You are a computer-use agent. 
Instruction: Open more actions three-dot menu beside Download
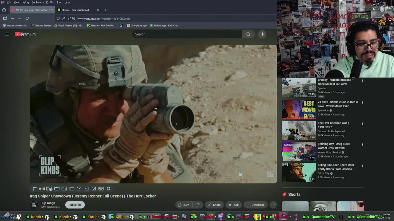tap(273, 205)
